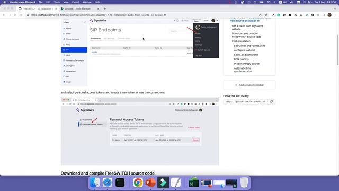Open the Export menu
Viewport: 339px width, 191px height.
pos(75,2)
